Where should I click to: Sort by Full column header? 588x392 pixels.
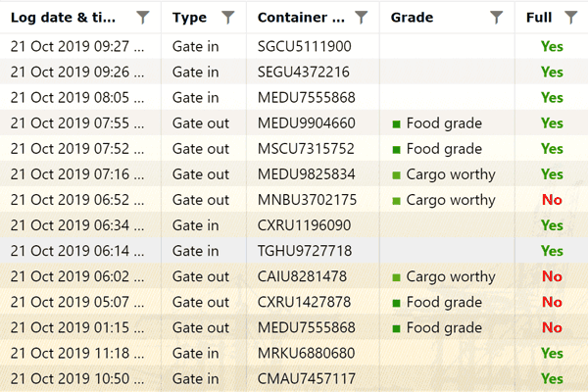click(538, 17)
